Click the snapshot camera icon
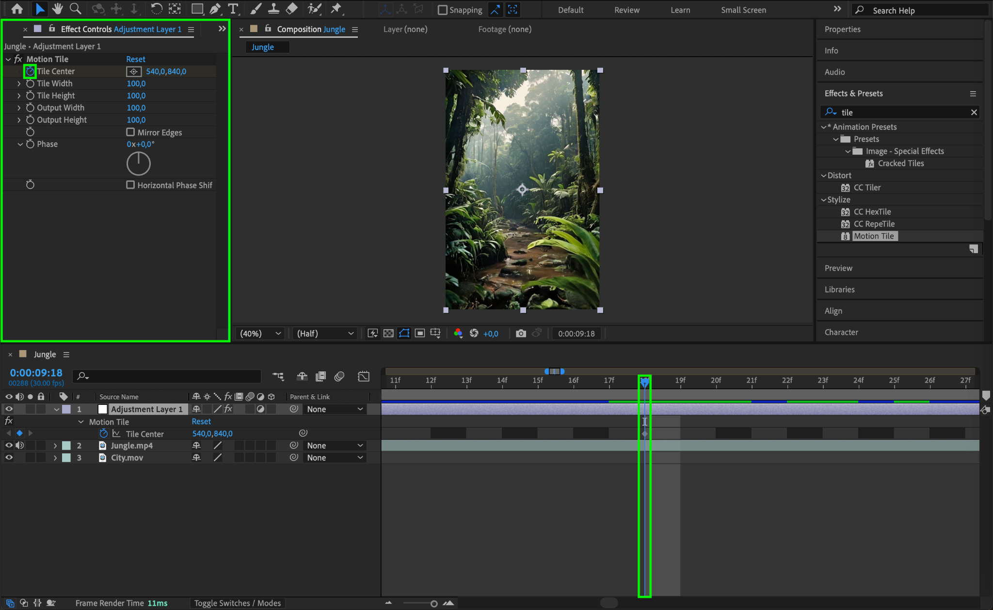The width and height of the screenshot is (993, 610). (521, 334)
